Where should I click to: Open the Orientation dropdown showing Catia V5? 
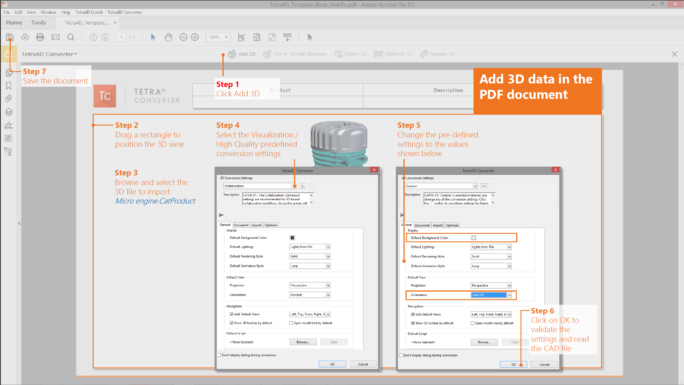(491, 295)
